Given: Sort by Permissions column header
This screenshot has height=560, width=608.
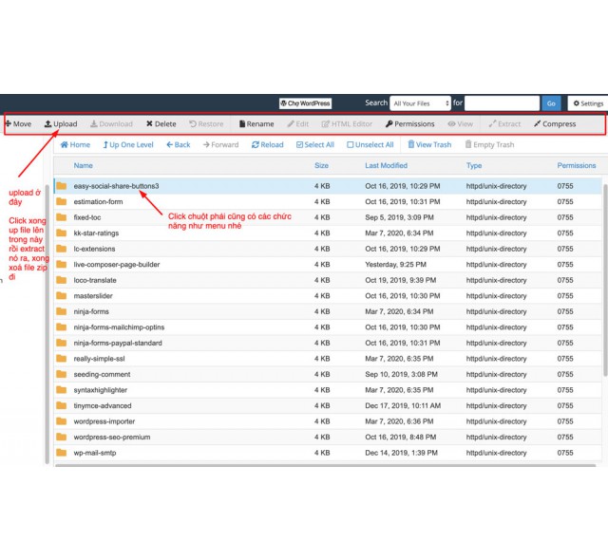Looking at the screenshot, I should click(x=577, y=166).
